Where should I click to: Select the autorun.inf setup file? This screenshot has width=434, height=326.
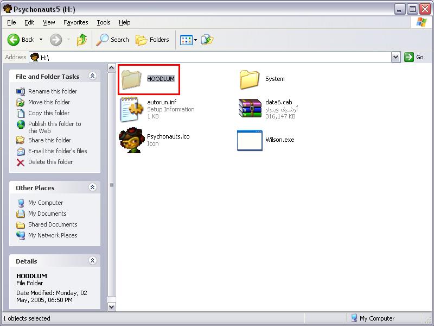coord(131,109)
